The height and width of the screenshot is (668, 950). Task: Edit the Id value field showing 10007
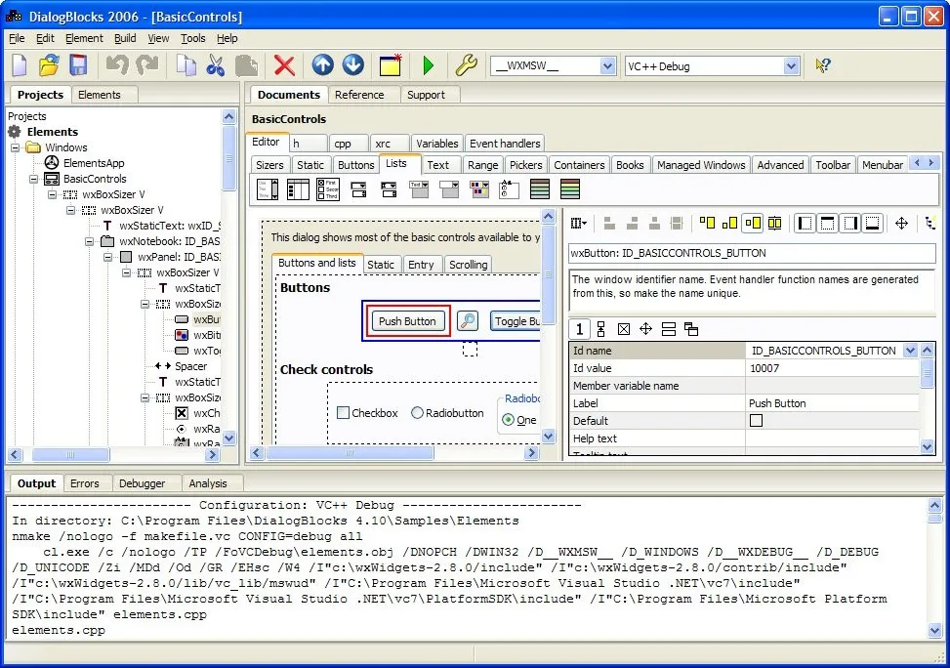830,368
